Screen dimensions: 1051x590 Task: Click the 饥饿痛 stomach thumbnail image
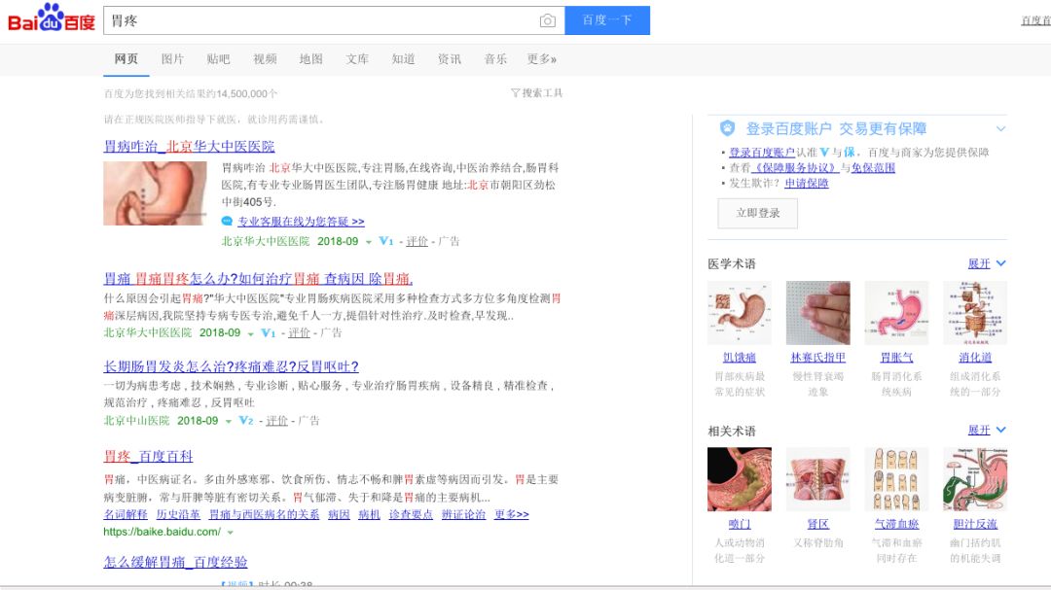coord(741,311)
